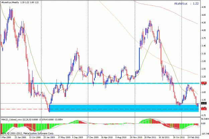The height and width of the screenshot is (139, 209).
Task: Click the 4.35 price axis label
Action: coord(204,23)
